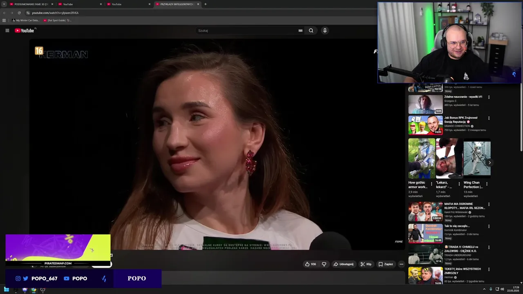Switch to second YouTube tab
The image size is (523, 294).
(x=80, y=4)
